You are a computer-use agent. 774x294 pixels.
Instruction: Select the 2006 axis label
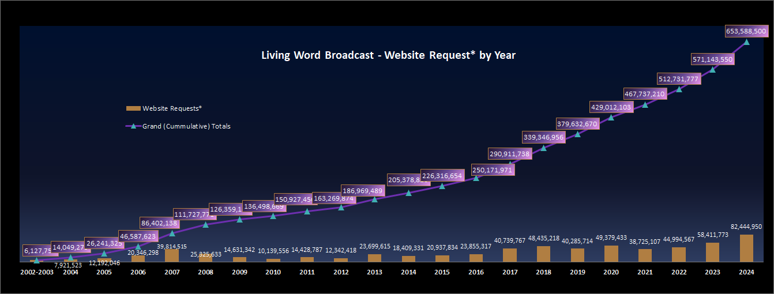coord(138,272)
